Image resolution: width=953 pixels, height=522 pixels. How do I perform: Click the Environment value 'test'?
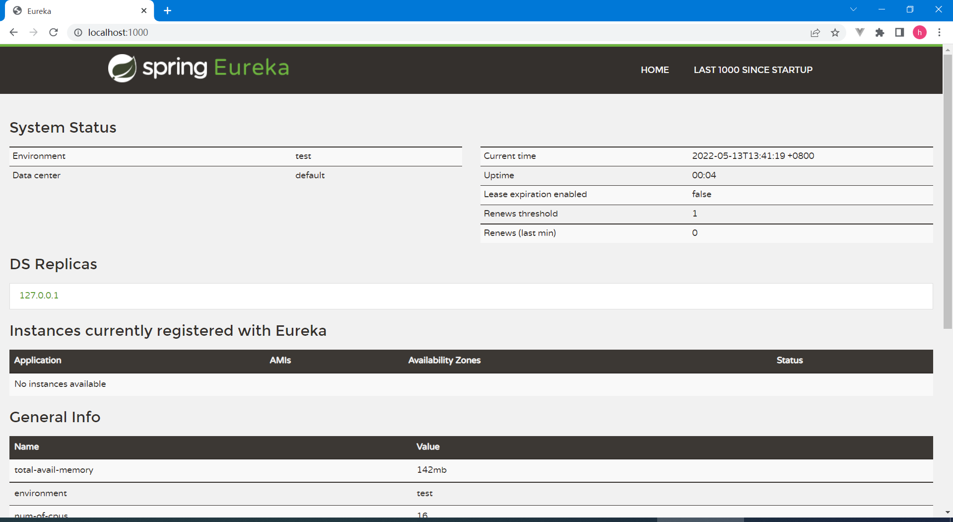(303, 156)
